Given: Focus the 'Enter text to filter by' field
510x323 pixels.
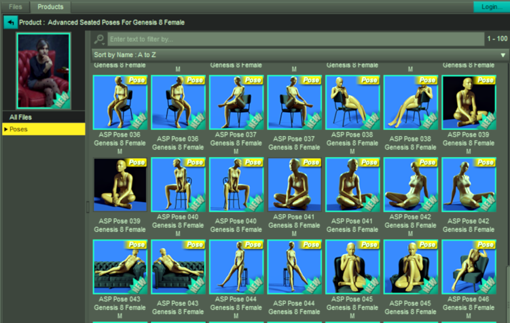Looking at the screenshot, I should tap(295, 39).
